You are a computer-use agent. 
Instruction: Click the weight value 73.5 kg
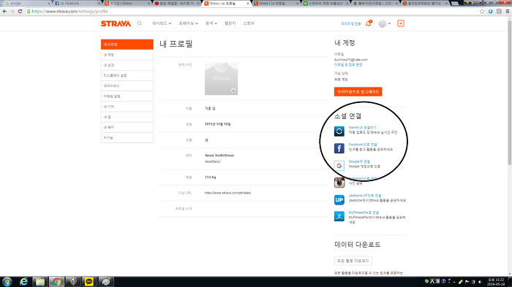click(211, 177)
